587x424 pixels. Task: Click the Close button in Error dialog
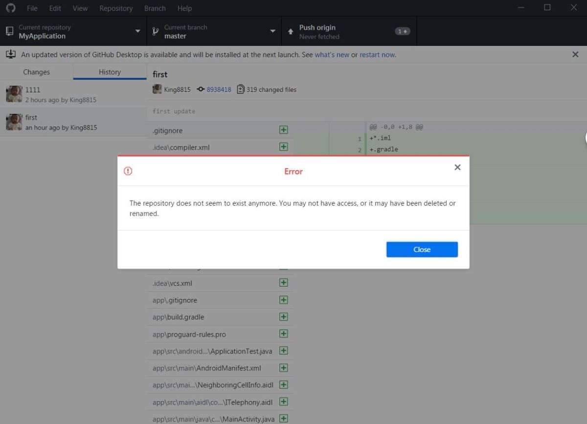tap(422, 249)
